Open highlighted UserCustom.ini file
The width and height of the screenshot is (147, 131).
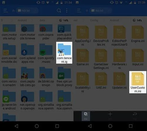coord(138,82)
